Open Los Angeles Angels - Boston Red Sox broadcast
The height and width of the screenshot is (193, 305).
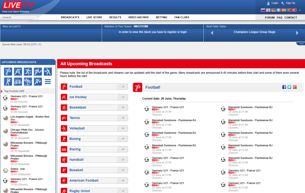point(30,118)
